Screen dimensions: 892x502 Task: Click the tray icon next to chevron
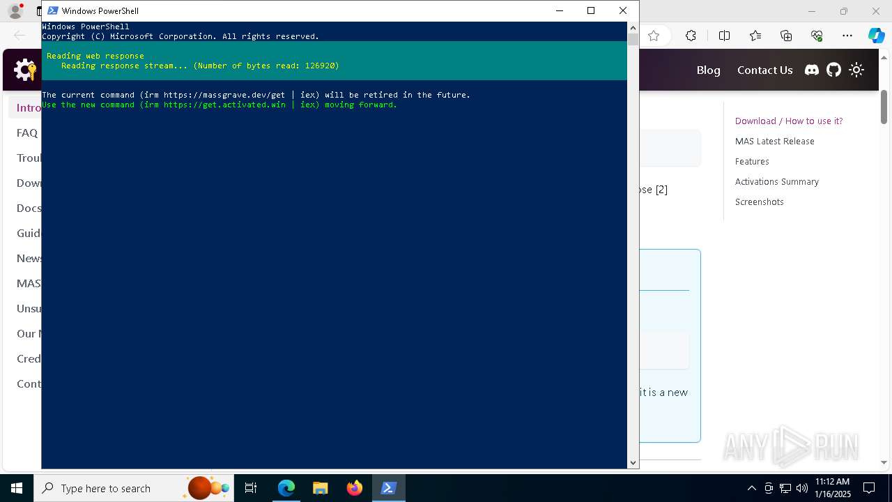(x=769, y=488)
